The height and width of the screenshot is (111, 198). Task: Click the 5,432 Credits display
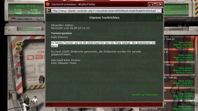[x=18, y=11]
